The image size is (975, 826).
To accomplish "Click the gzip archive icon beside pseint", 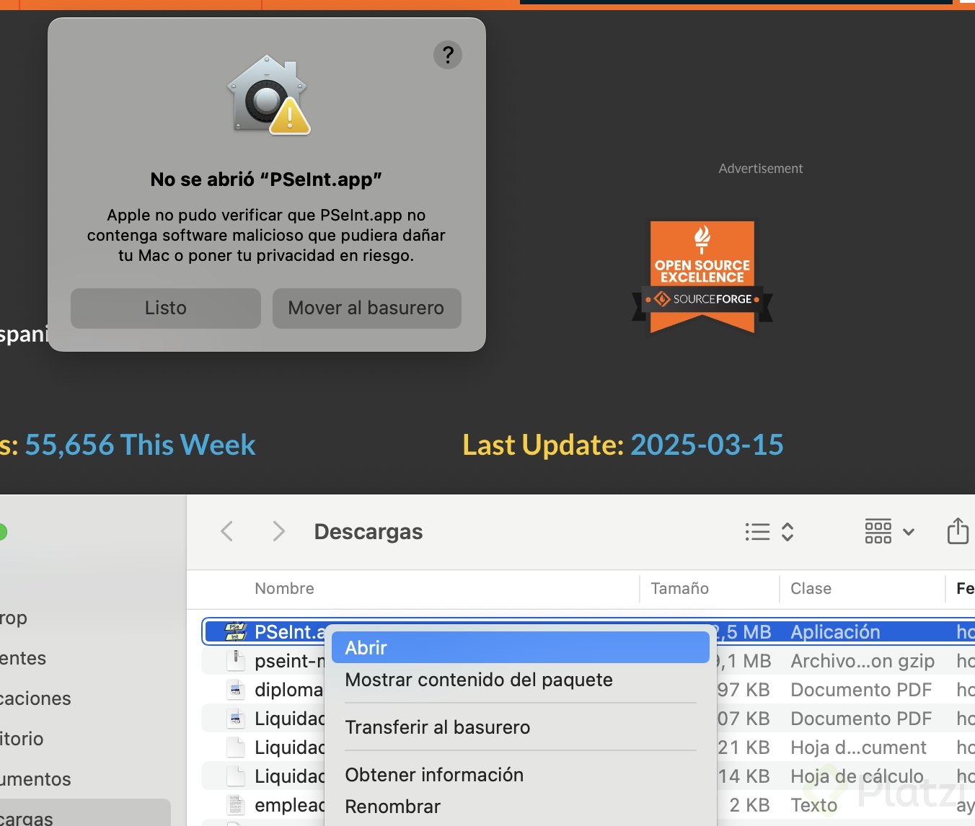I will tap(236, 660).
